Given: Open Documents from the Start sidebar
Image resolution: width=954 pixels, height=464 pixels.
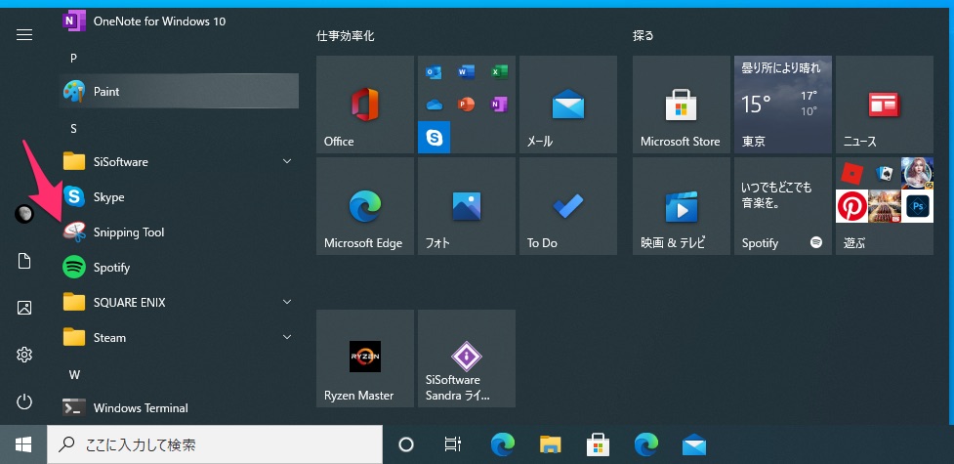Looking at the screenshot, I should click(x=24, y=261).
